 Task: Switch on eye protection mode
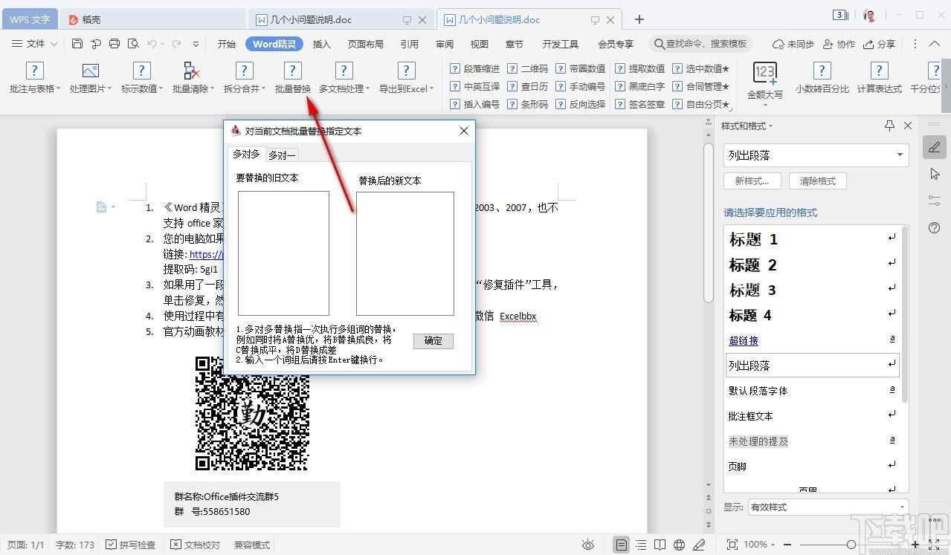(588, 545)
